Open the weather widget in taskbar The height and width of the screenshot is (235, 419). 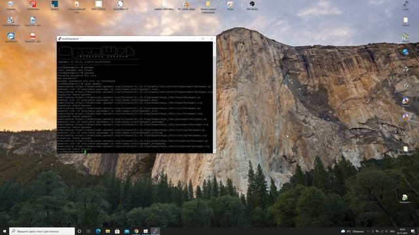click(352, 231)
